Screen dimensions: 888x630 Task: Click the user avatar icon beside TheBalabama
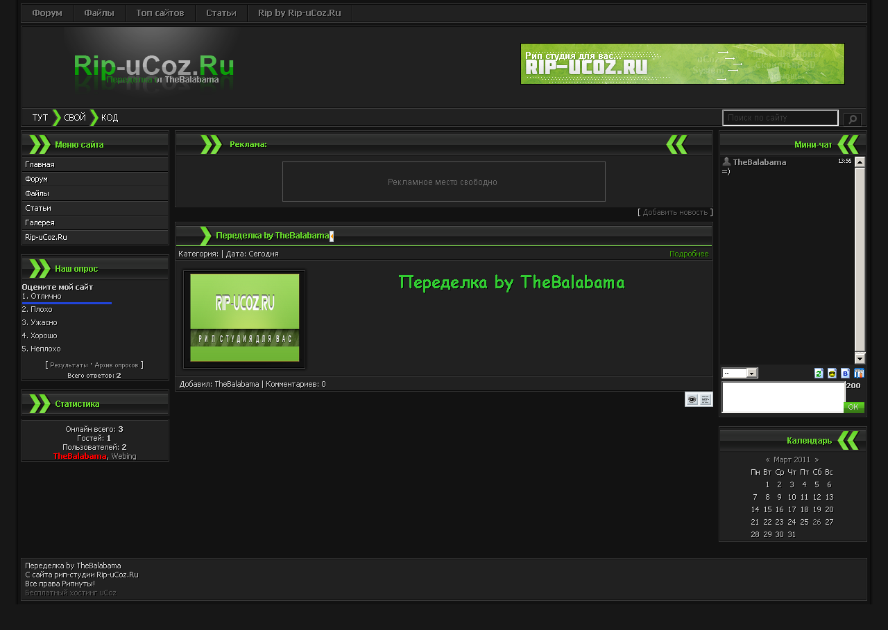point(726,161)
